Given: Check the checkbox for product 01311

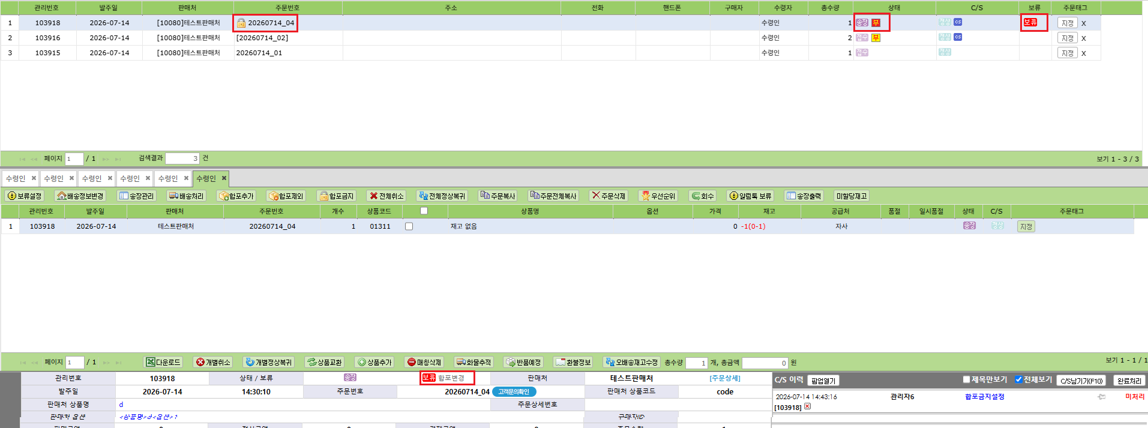Looking at the screenshot, I should 409,226.
